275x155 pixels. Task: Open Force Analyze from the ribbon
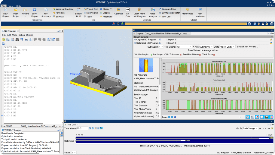pyautogui.click(x=153, y=10)
